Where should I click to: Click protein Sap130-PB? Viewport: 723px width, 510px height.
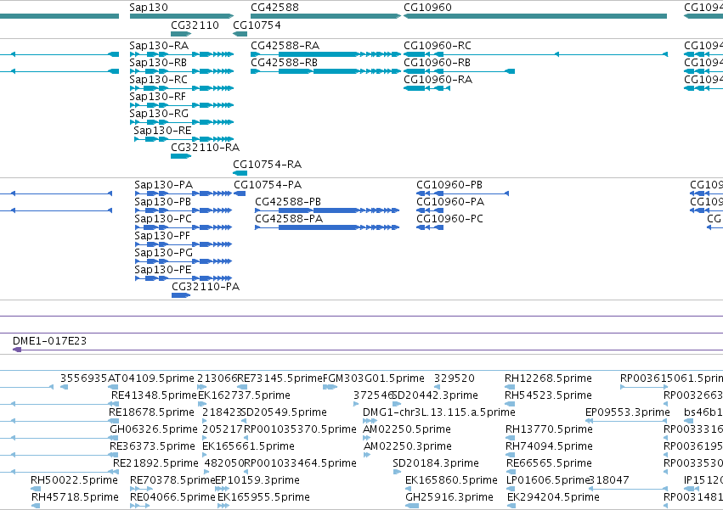tap(183, 210)
